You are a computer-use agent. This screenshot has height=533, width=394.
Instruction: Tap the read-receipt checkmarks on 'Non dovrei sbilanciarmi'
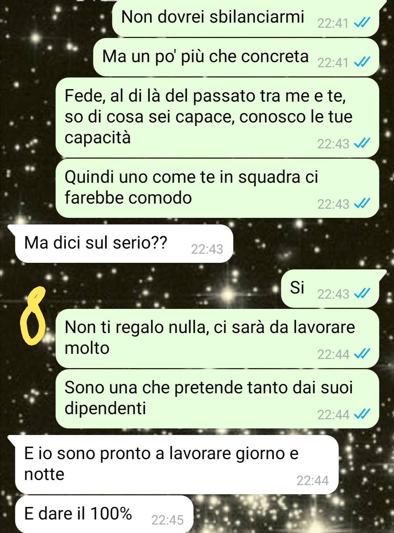point(362,23)
